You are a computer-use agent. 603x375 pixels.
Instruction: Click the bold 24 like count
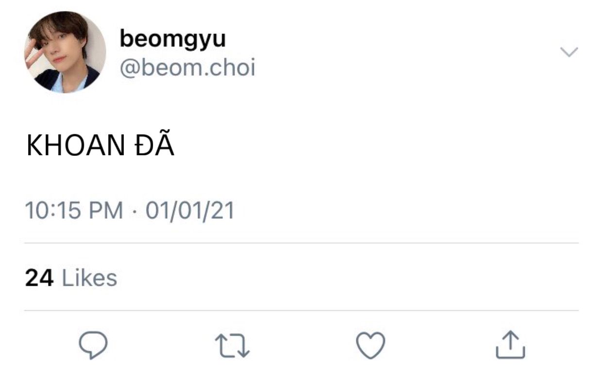[x=39, y=278]
